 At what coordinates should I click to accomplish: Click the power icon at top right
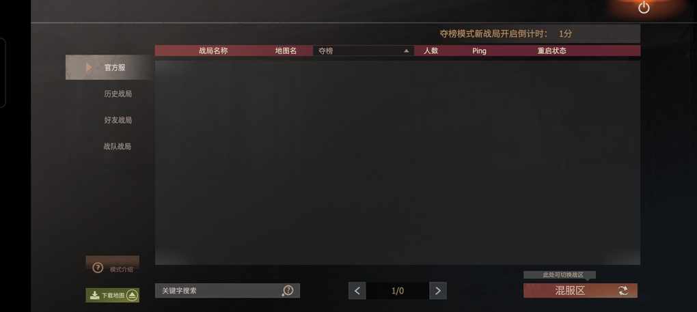(644, 8)
